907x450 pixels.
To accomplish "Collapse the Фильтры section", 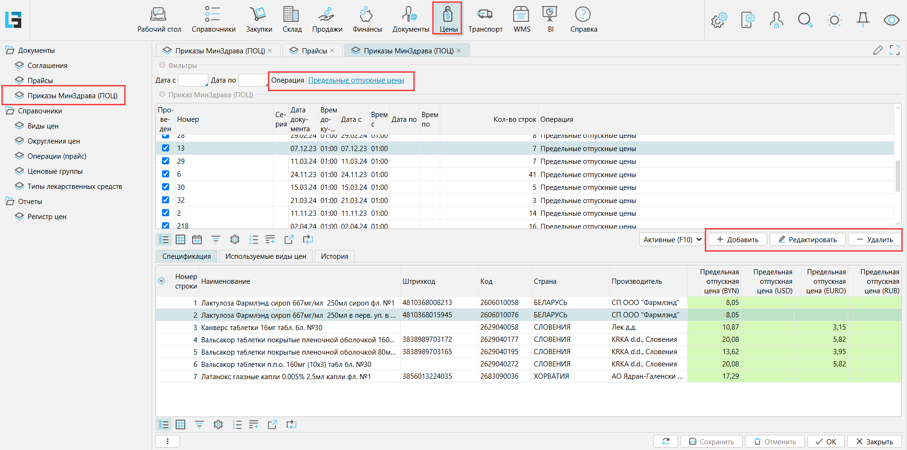I will tap(163, 66).
